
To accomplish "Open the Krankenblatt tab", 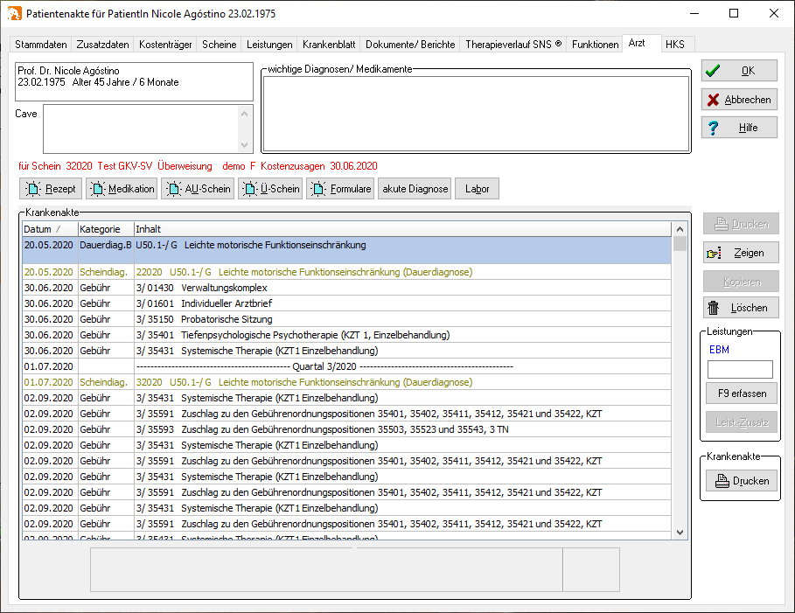I will [329, 45].
